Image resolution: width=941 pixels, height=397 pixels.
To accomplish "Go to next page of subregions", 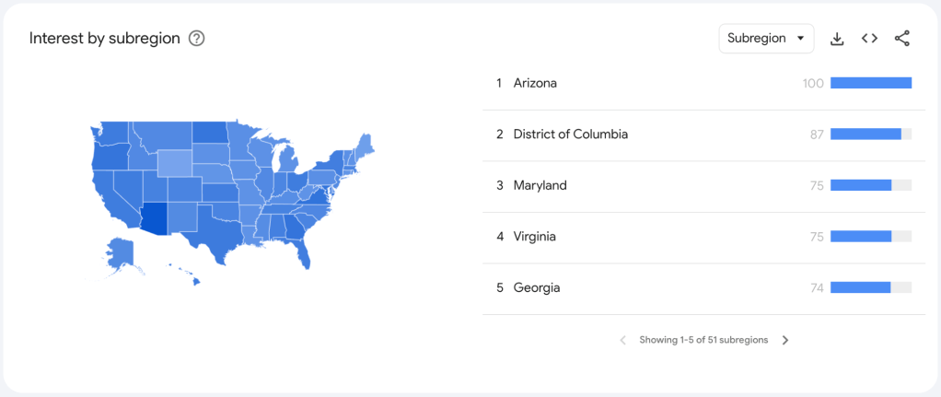I will 785,340.
